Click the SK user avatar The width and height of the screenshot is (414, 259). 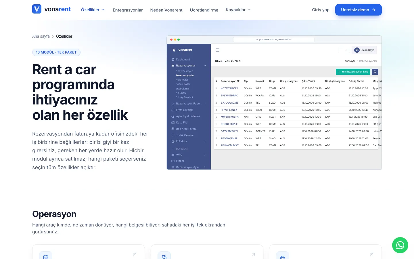coord(357,50)
